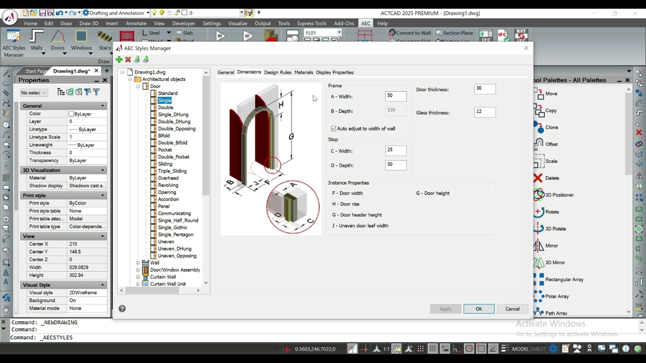Select Single_Gothic door style
Viewport: 646px width, 363px height.
[173, 227]
